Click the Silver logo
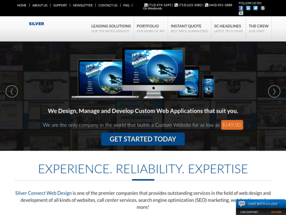 [x=37, y=24]
